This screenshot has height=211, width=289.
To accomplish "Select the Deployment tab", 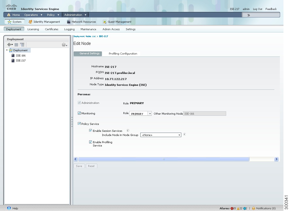I will pyautogui.click(x=14, y=29).
